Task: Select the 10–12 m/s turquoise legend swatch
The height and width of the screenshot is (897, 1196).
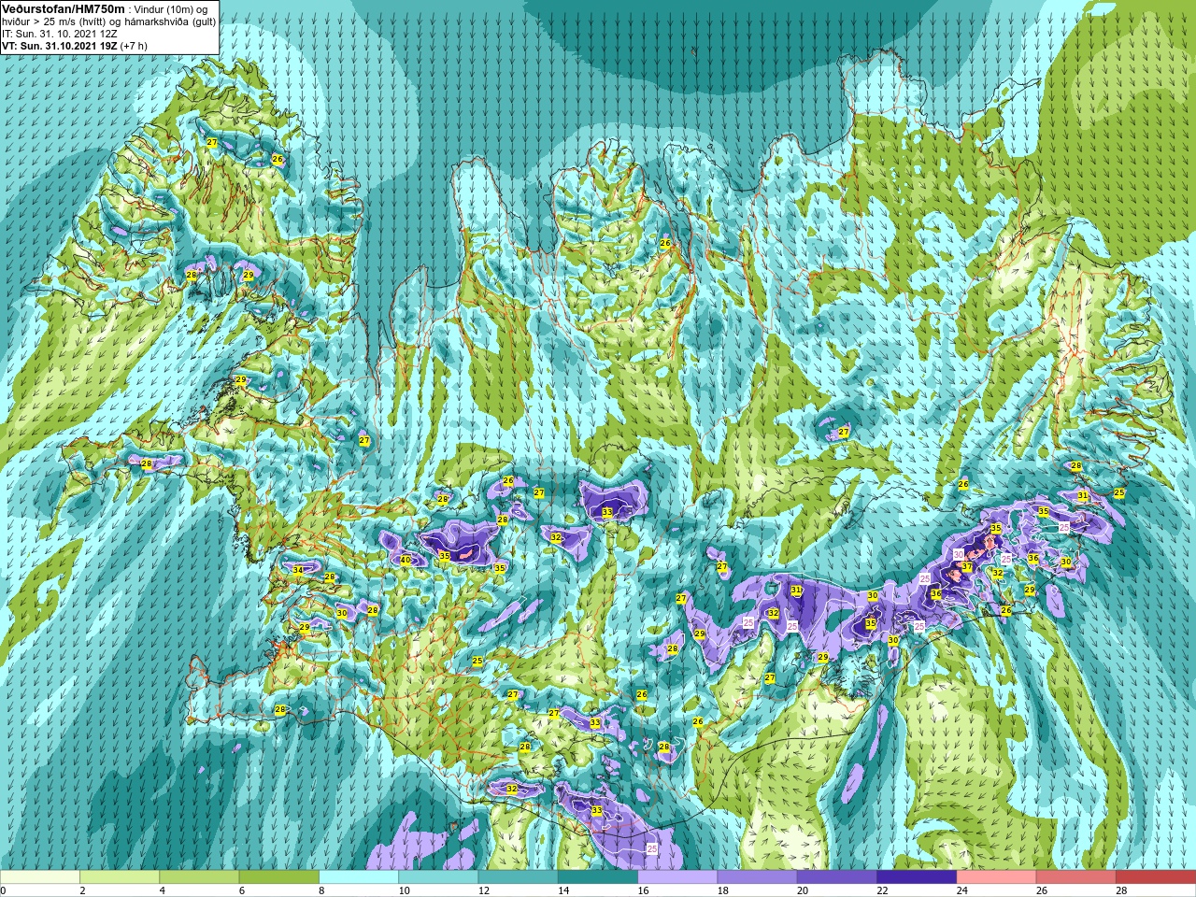Action: [438, 877]
